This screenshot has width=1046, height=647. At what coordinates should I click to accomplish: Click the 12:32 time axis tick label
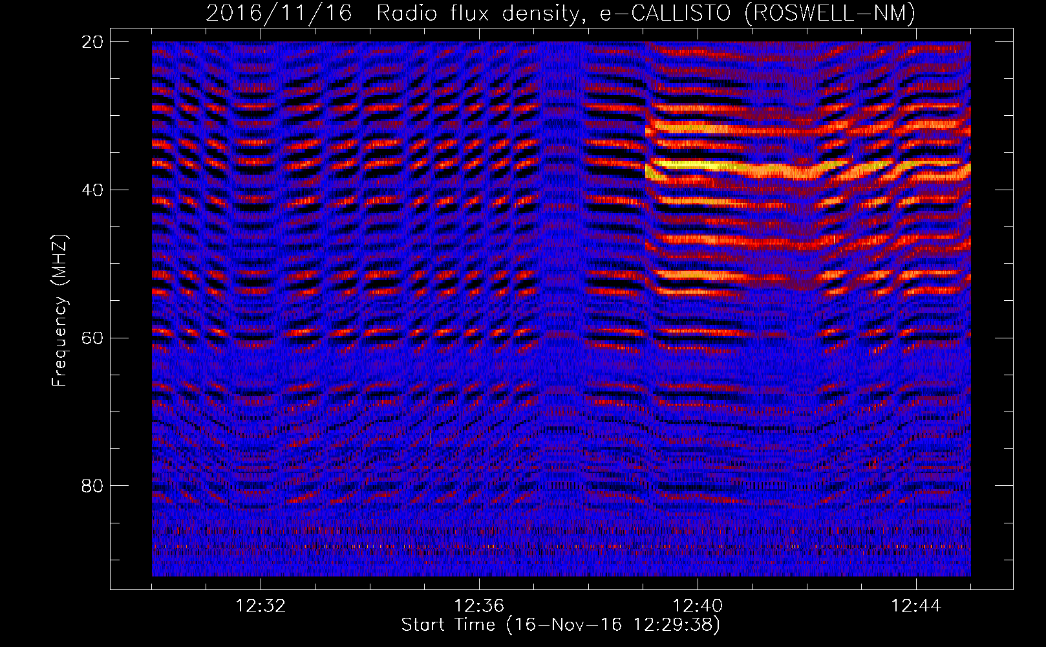click(x=261, y=606)
